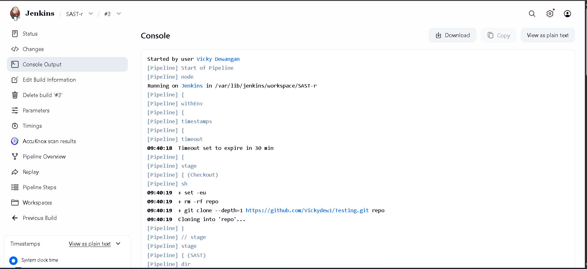Open the Timings page
This screenshot has width=587, height=269.
[67, 126]
